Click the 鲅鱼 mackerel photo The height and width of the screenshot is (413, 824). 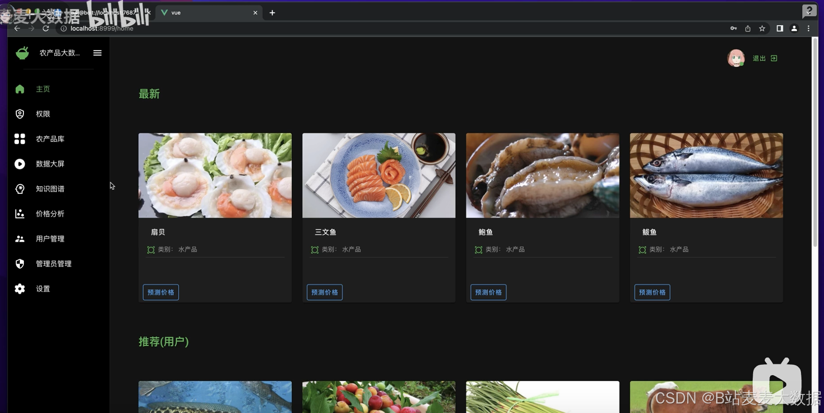706,175
